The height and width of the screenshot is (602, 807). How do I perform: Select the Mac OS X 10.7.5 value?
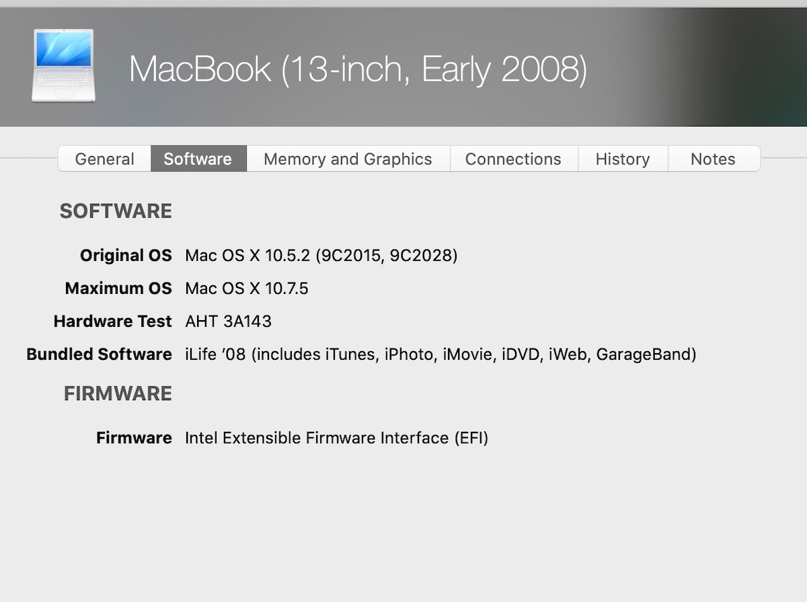click(x=247, y=289)
